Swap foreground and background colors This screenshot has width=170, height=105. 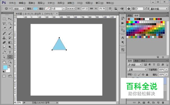coord(9,66)
